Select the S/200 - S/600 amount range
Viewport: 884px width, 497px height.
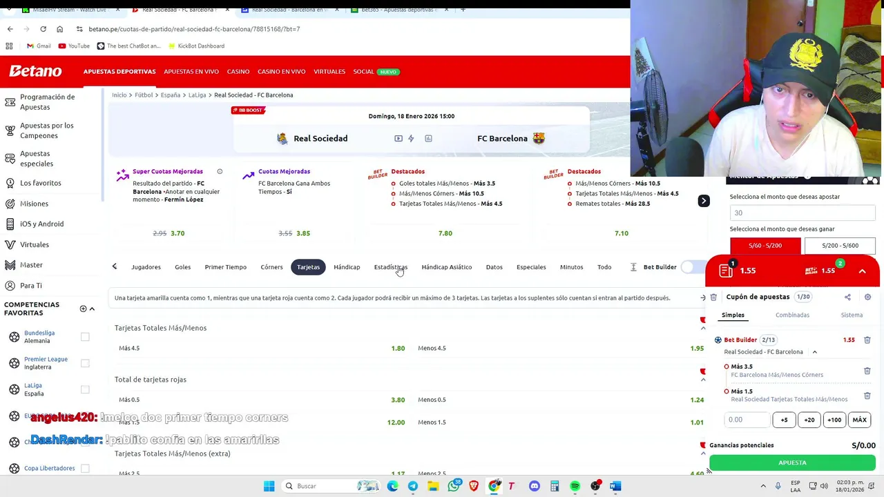(x=840, y=245)
